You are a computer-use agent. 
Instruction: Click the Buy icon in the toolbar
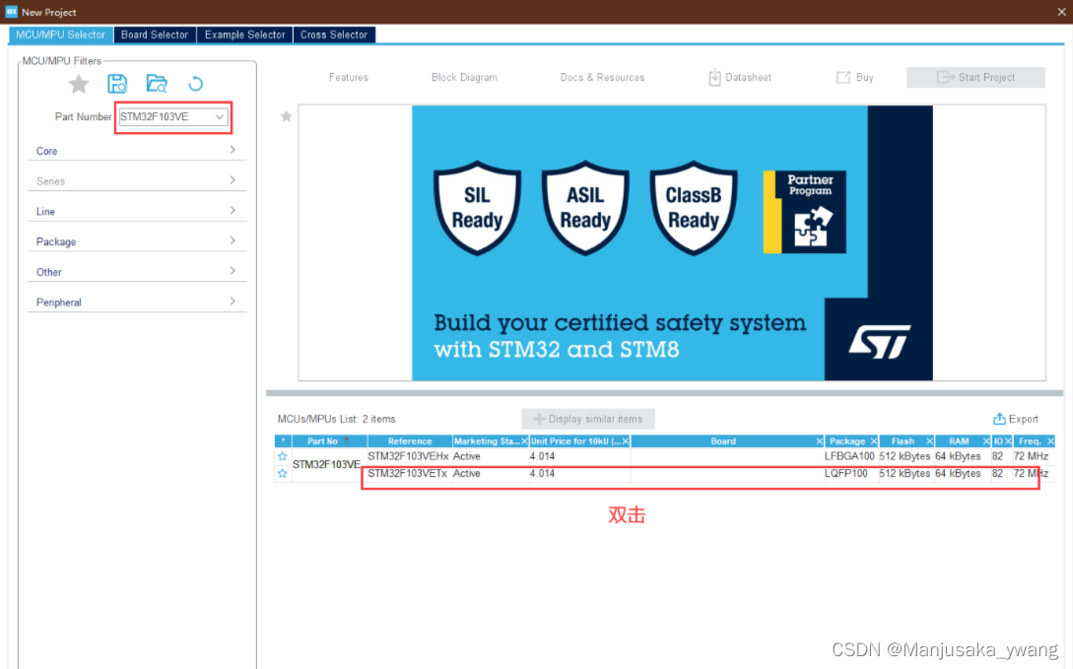(x=842, y=77)
